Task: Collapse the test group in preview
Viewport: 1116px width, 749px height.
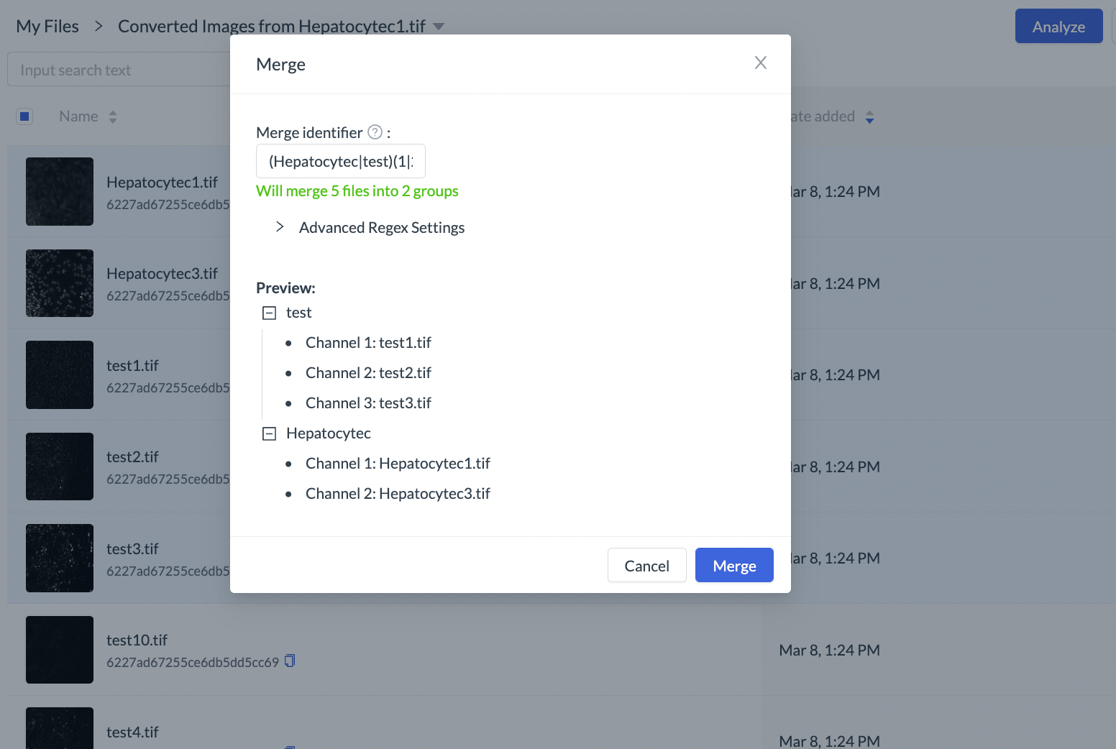Action: [x=269, y=313]
